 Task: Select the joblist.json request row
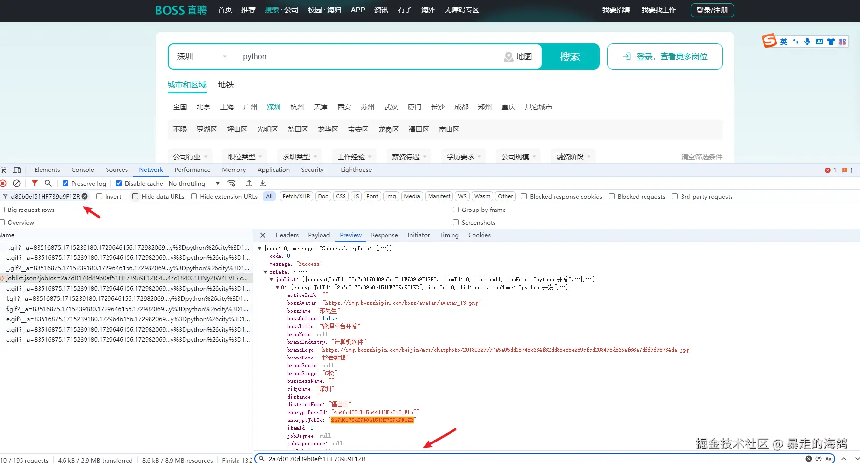tap(126, 278)
